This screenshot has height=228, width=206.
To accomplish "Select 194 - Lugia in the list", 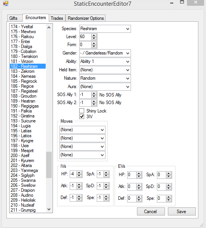I will [28, 126].
